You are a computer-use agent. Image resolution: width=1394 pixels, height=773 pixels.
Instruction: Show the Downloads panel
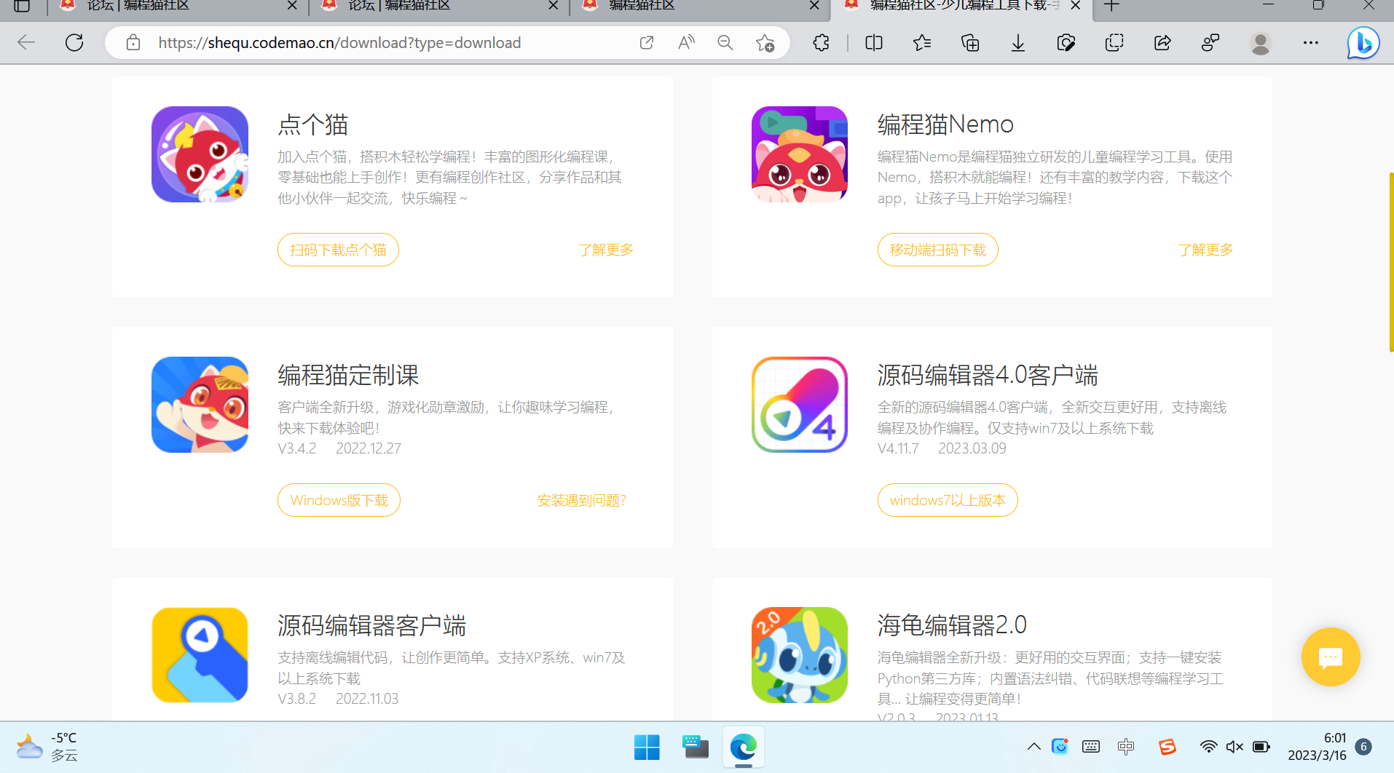(x=1018, y=43)
